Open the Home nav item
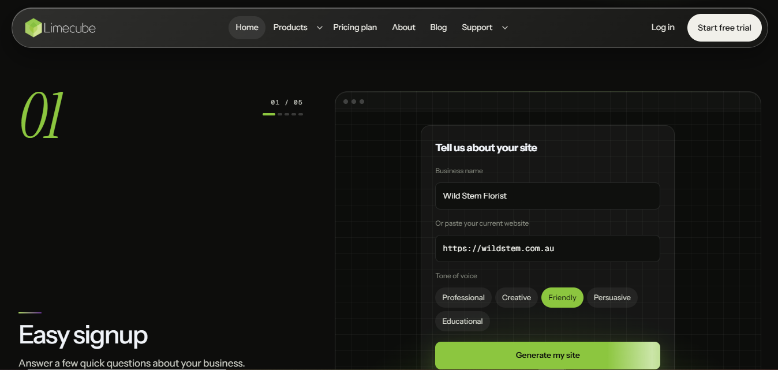The image size is (778, 370). 247,28
